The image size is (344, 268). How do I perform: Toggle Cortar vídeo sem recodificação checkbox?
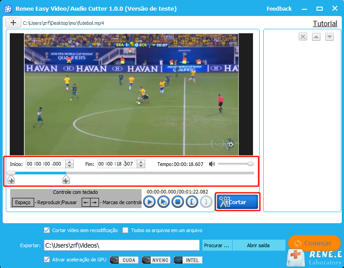[47, 230]
